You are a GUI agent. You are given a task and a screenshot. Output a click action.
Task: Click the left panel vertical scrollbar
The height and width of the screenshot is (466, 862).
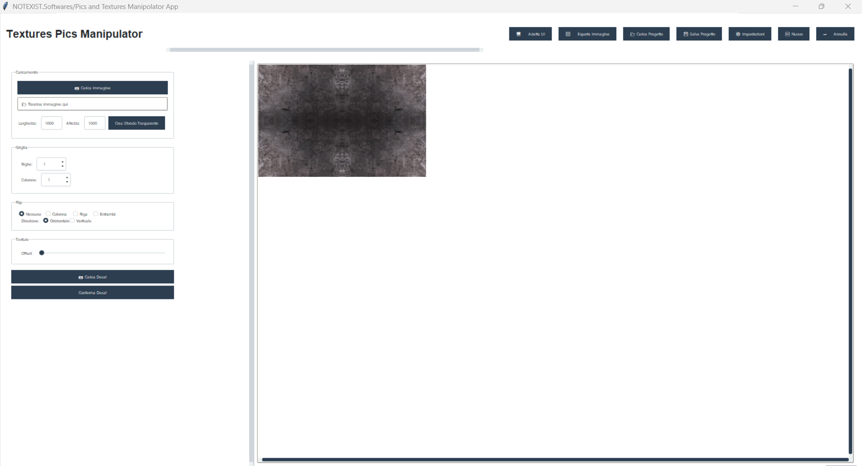click(x=252, y=263)
